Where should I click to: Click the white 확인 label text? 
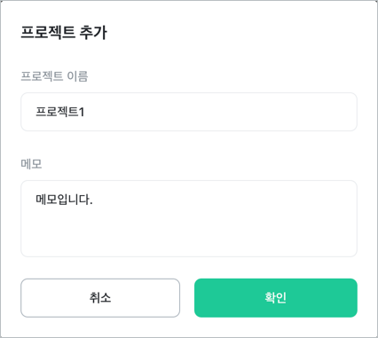coord(276,298)
